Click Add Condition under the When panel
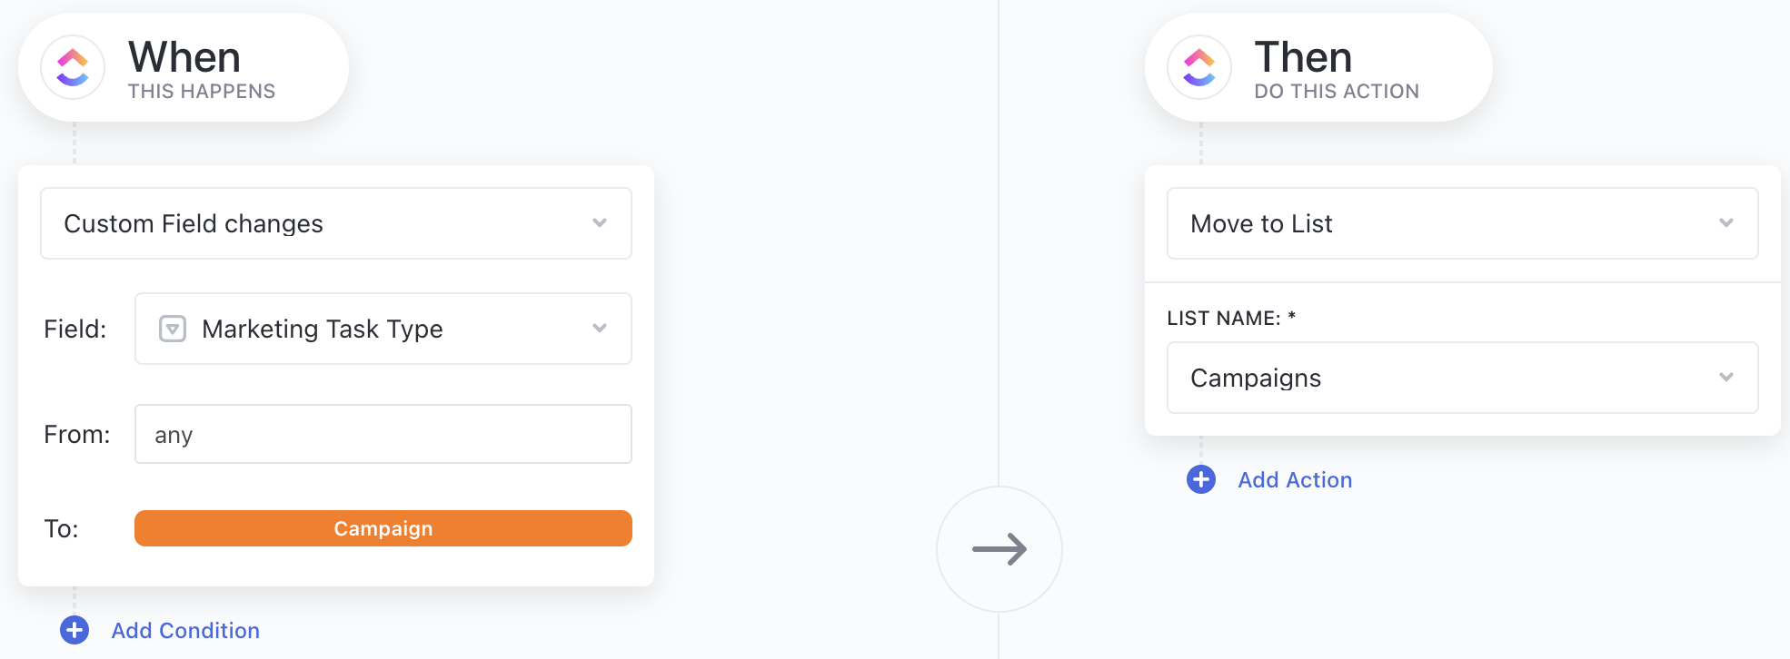1790x659 pixels. pos(184,630)
